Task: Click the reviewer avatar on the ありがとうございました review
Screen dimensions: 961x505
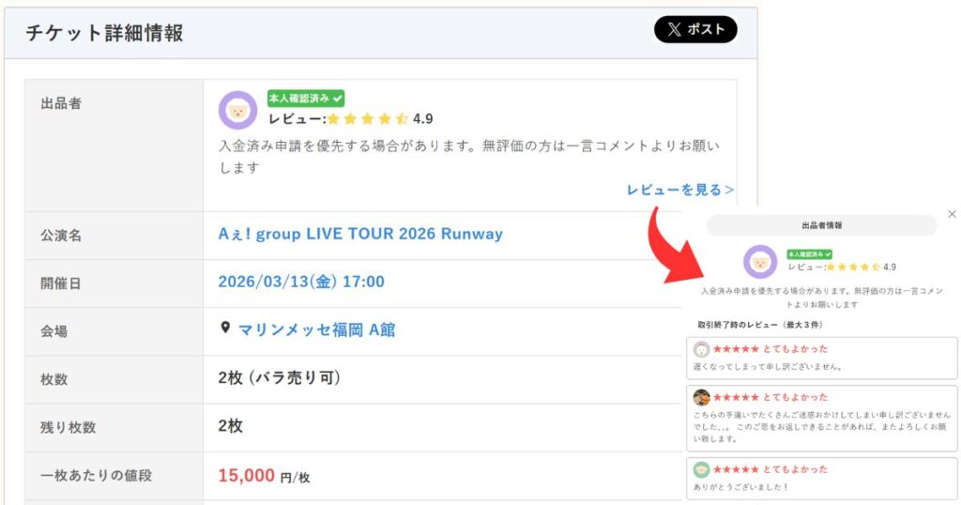Action: click(x=701, y=469)
